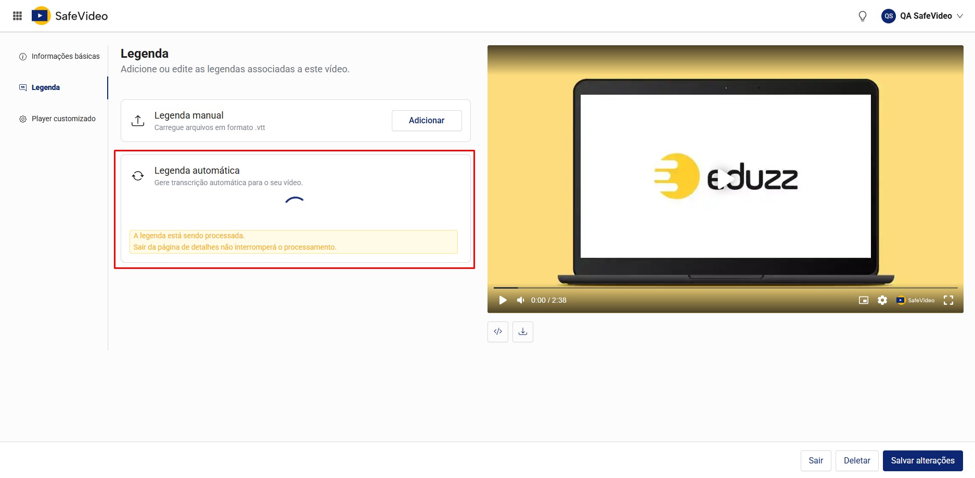The height and width of the screenshot is (478, 975).
Task: Click the embed code icon button
Action: (498, 332)
